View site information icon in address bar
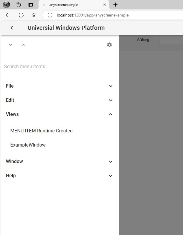The image size is (183, 235). 50,15
